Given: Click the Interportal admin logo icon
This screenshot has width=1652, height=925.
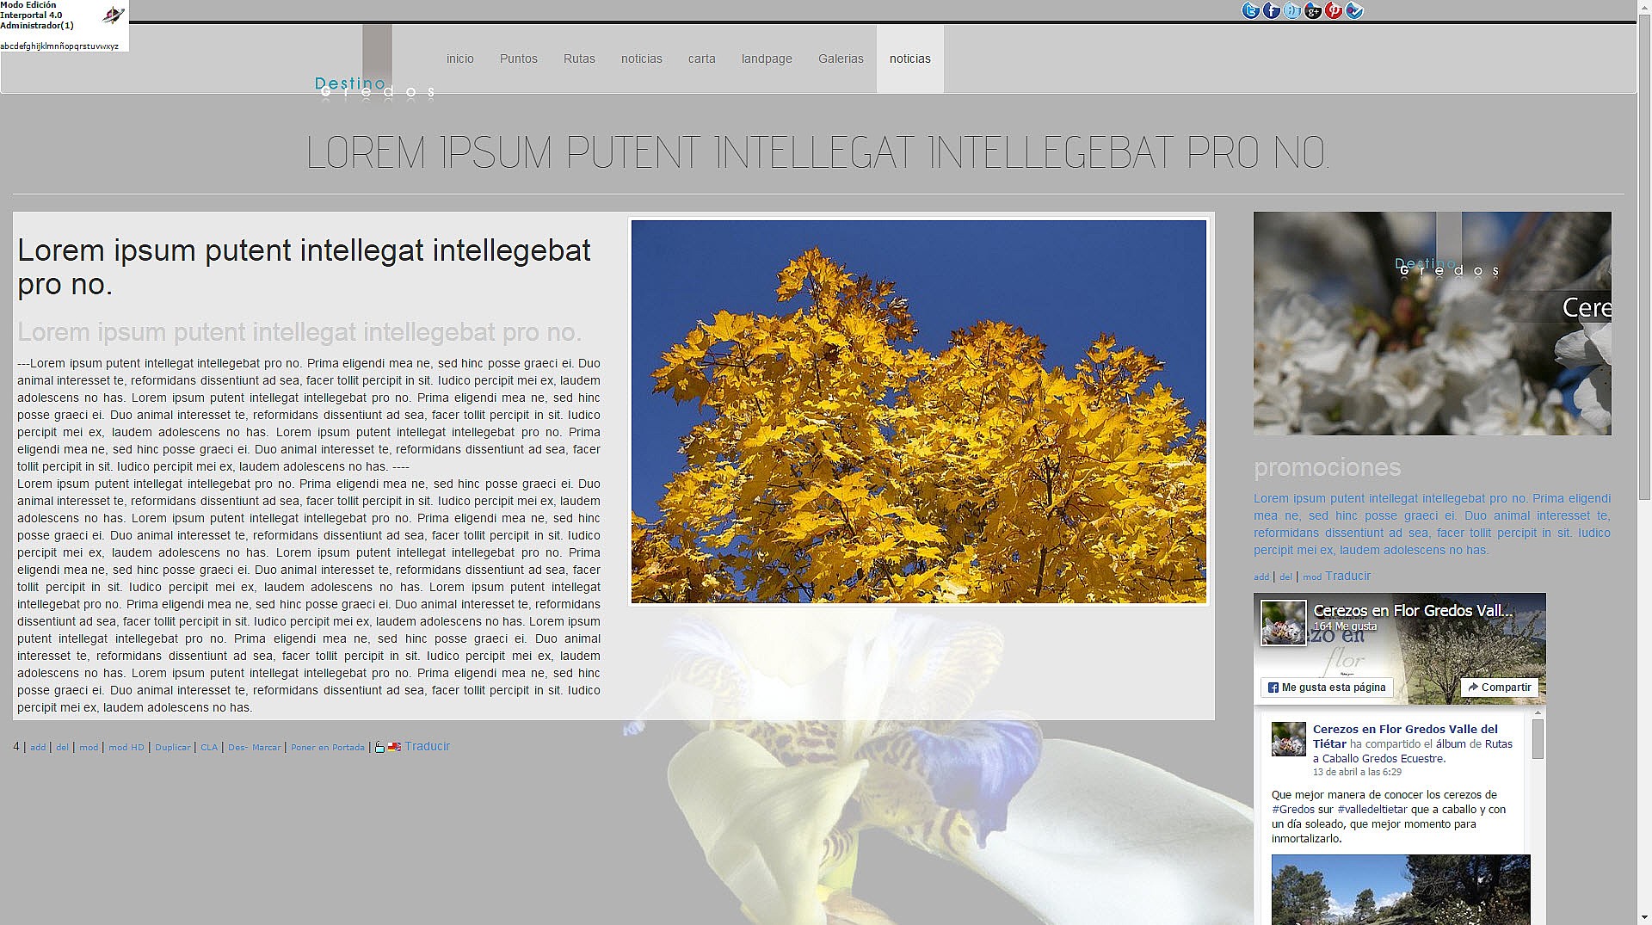Looking at the screenshot, I should [x=113, y=15].
